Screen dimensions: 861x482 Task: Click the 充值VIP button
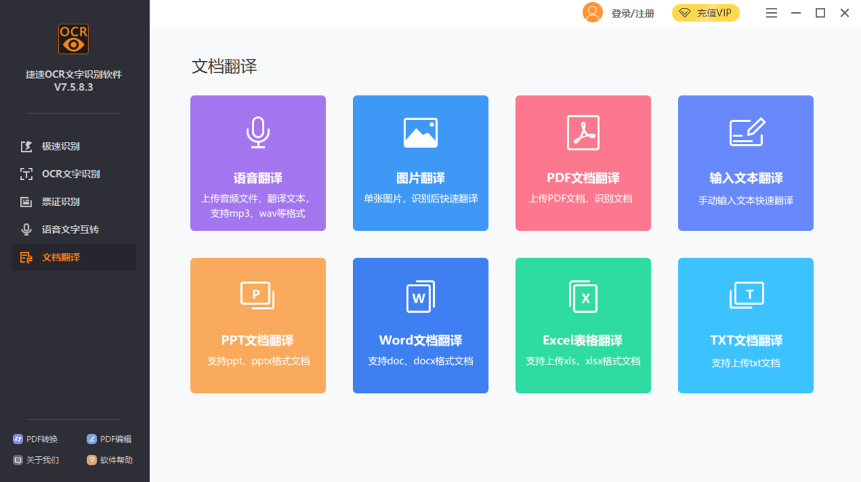pos(706,13)
